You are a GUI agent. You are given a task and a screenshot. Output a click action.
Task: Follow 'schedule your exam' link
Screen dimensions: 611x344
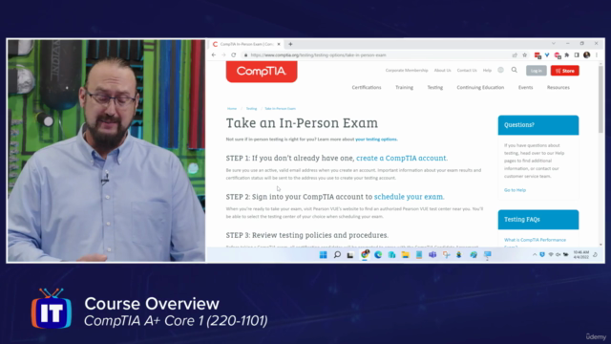[x=409, y=197]
